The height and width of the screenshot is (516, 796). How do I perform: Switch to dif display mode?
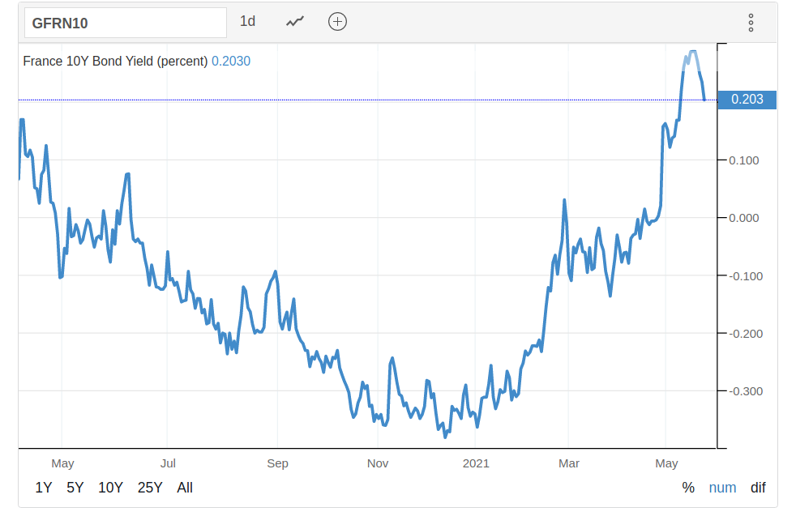click(x=758, y=488)
